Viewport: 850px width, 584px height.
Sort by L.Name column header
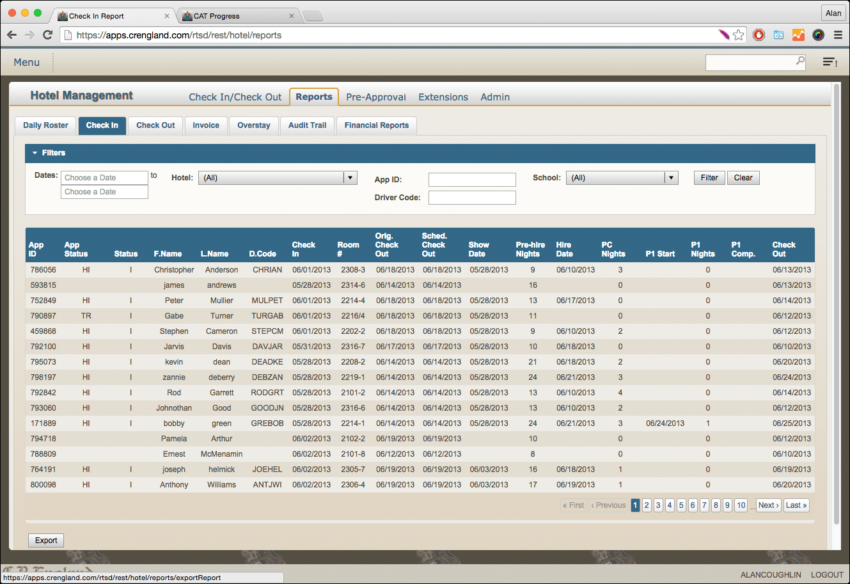(214, 254)
